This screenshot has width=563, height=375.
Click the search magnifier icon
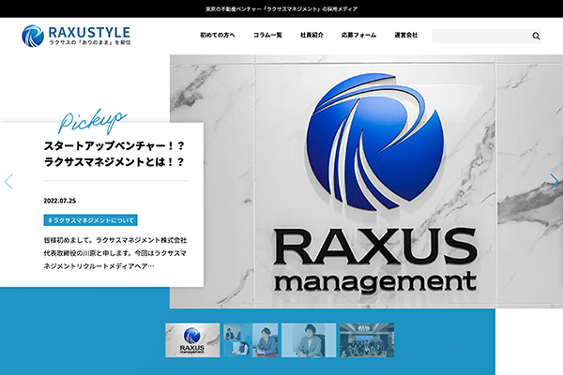(x=536, y=36)
